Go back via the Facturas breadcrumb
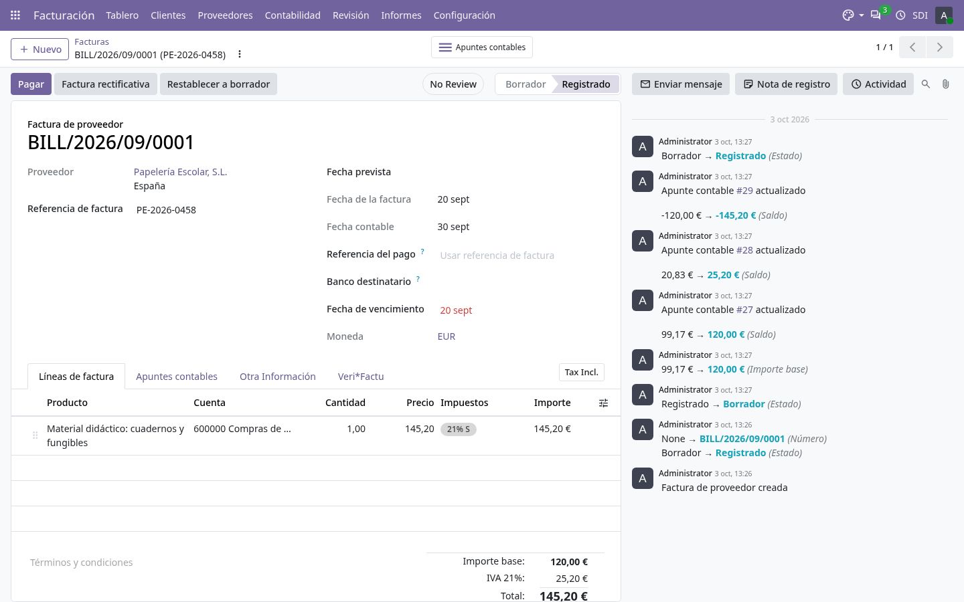The image size is (964, 602). [92, 41]
